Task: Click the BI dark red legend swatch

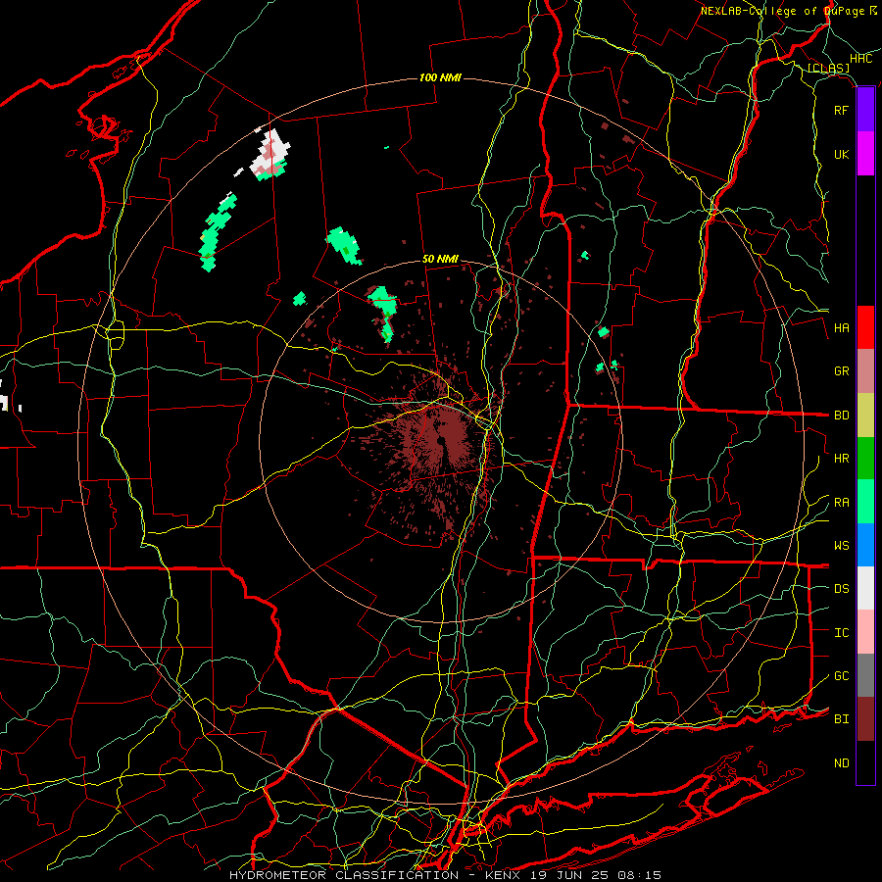Action: (865, 719)
